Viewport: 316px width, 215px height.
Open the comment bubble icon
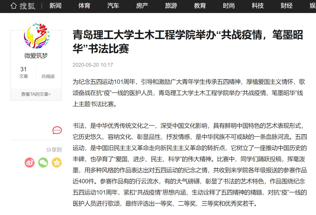pyautogui.click(x=57, y=130)
